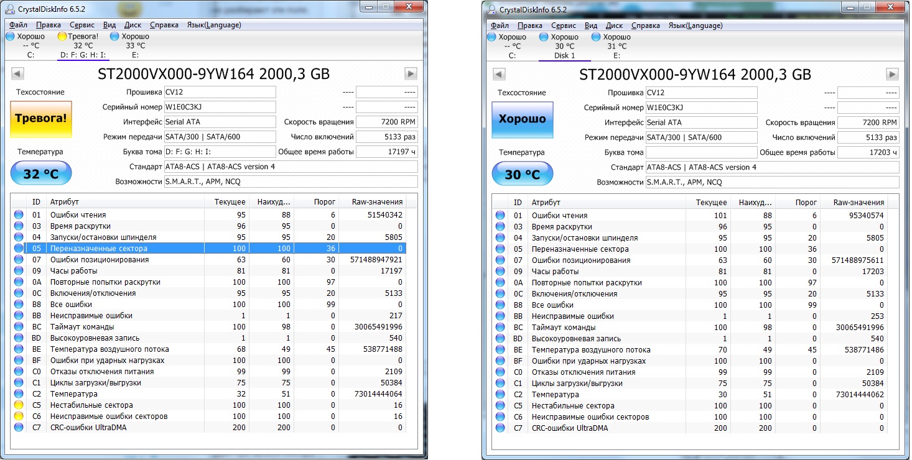Click CrystalDiskInfo title bar icon in Тревога! window
Image resolution: width=912 pixels, height=460 pixels.
coord(11,9)
